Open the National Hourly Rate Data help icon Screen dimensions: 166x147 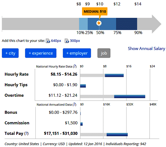click(75, 66)
